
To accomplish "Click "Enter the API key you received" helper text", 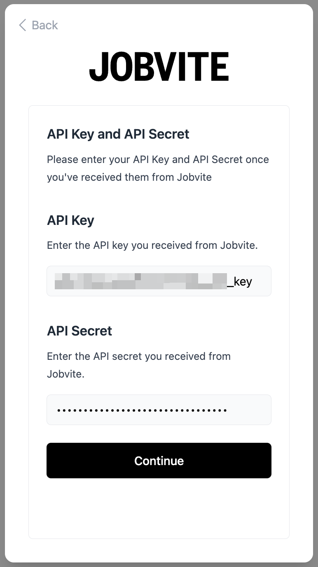I will [x=152, y=246].
